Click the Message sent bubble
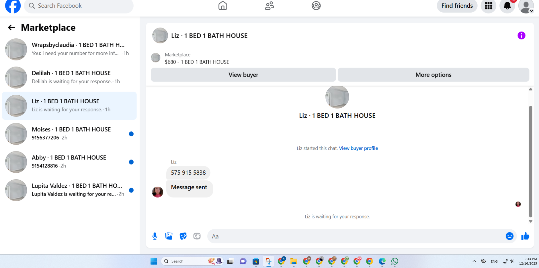This screenshot has height=268, width=539. pyautogui.click(x=190, y=189)
